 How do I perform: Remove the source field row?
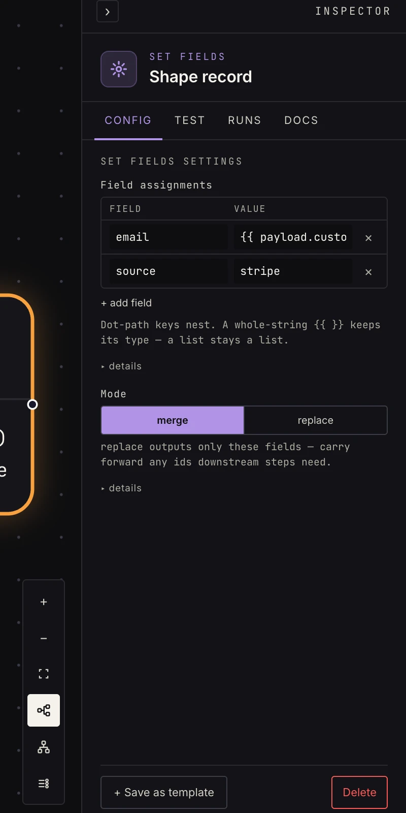pos(368,272)
